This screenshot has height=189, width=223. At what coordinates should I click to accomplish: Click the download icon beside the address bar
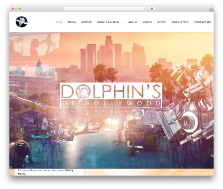coord(152,9)
